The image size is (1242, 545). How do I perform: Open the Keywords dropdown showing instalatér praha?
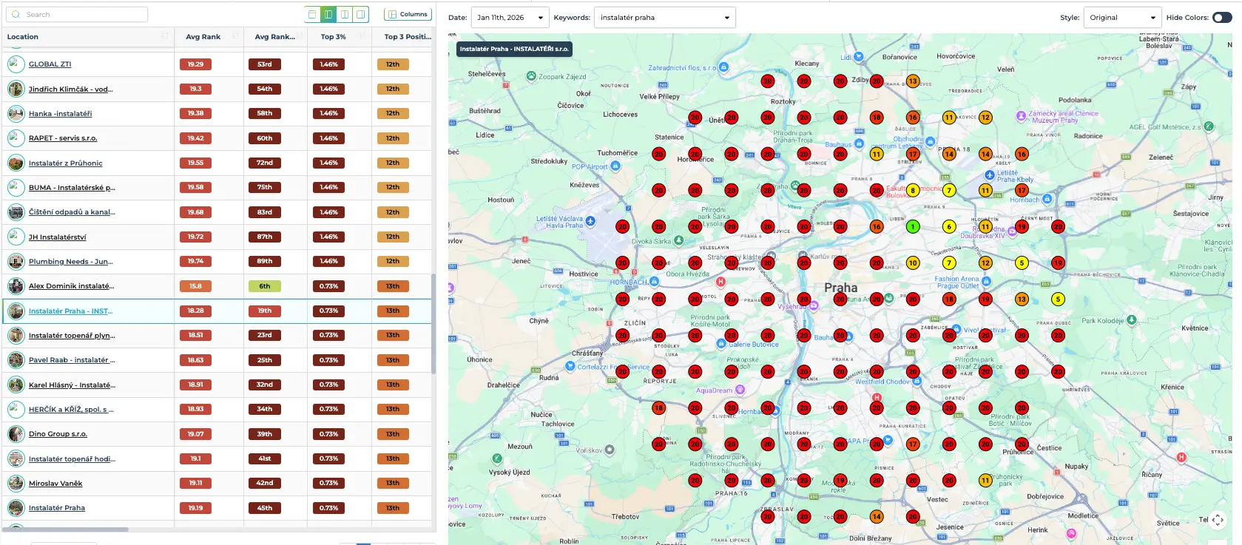(664, 18)
